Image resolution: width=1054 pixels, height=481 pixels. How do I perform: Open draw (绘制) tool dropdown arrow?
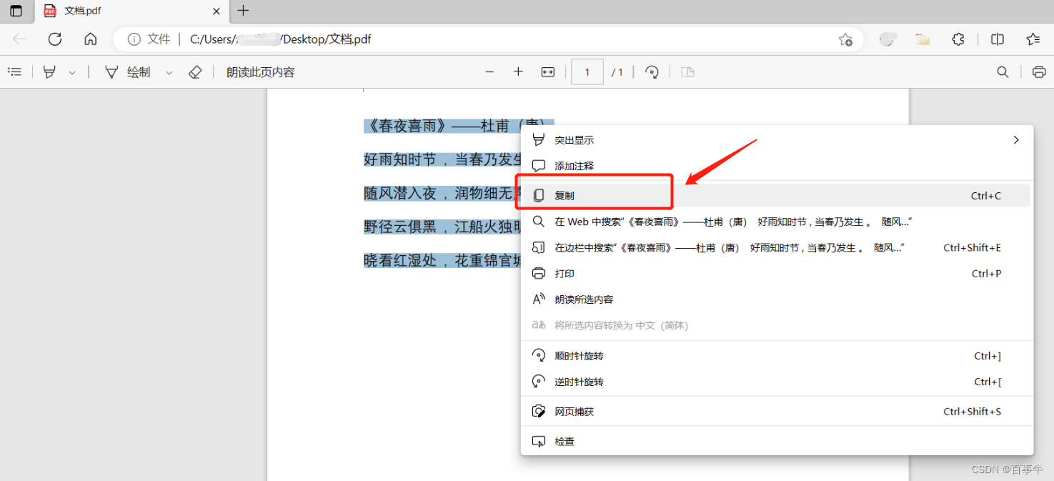coord(169,73)
